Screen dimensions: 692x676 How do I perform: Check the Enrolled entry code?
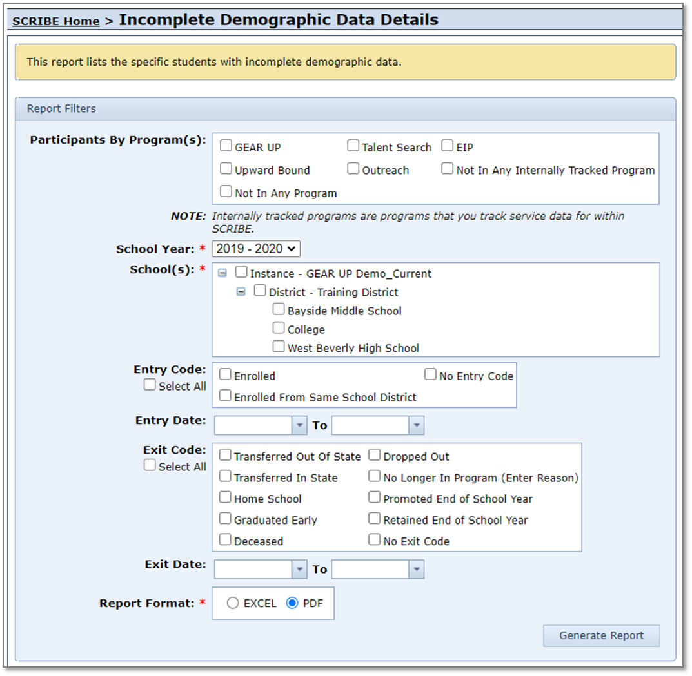pyautogui.click(x=225, y=374)
